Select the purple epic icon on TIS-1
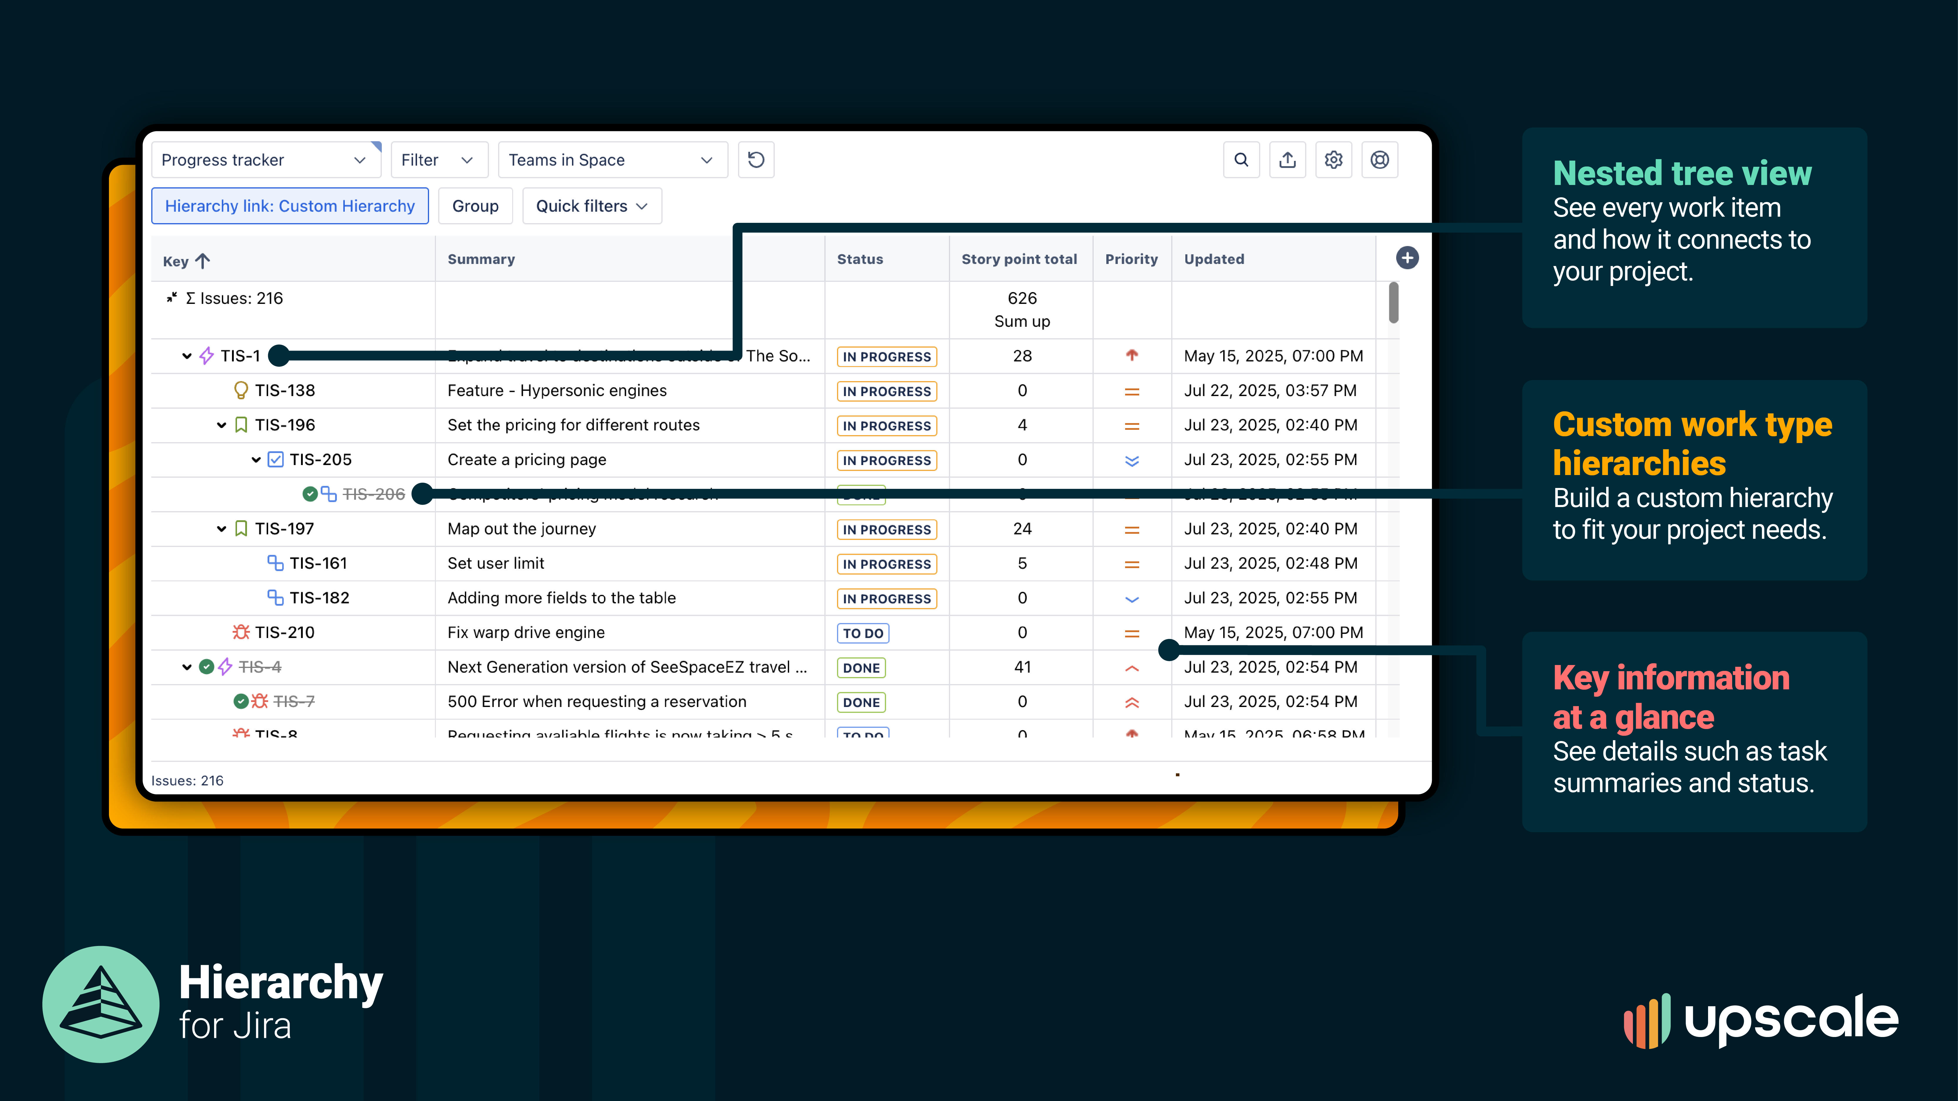Screen dimensions: 1958x1101 (x=205, y=356)
